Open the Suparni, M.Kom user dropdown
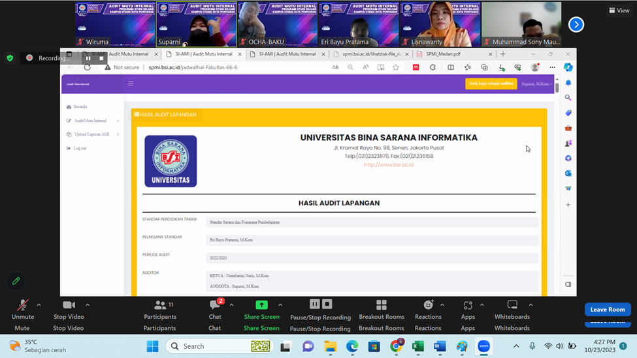The height and width of the screenshot is (358, 637). pos(536,84)
